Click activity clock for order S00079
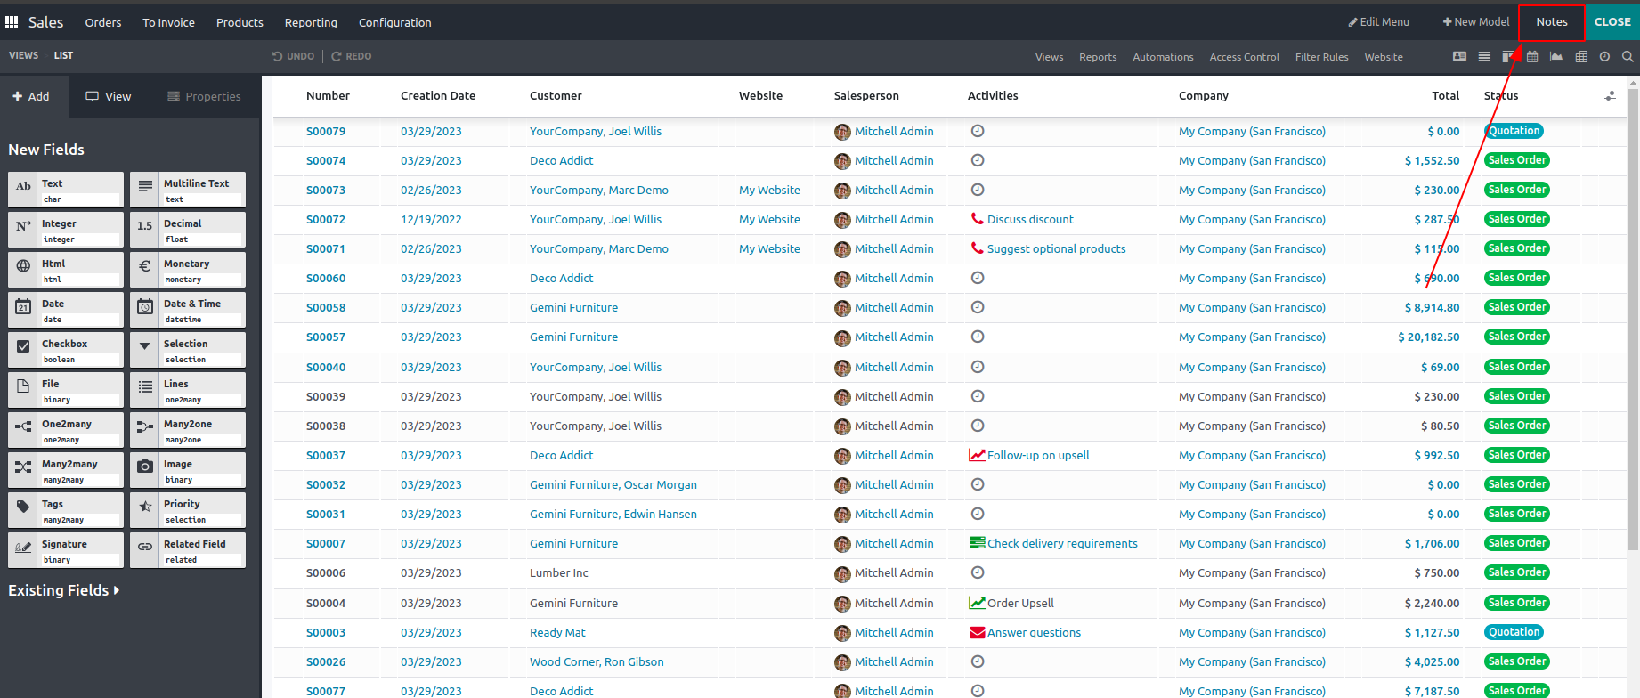 coord(978,131)
